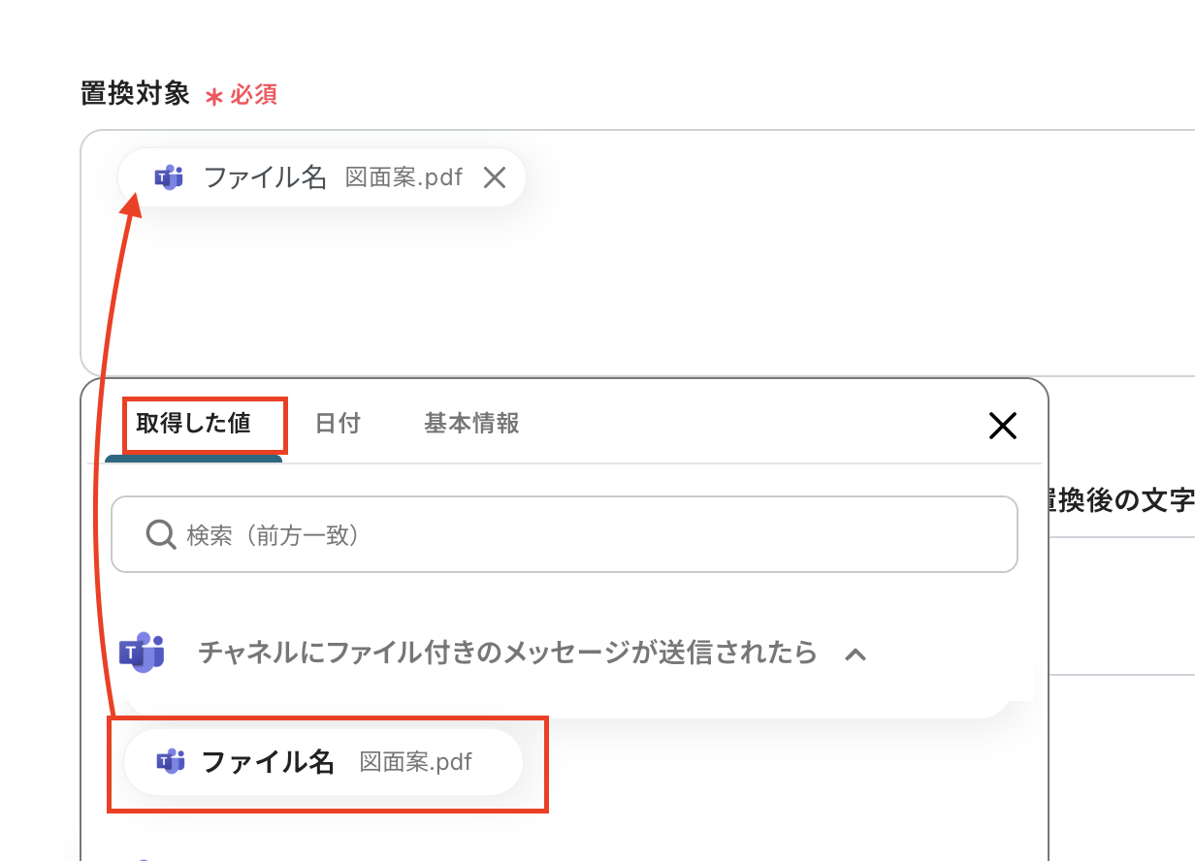
Task: Click the Teams icon in the listed ファイル名 item
Action: pos(171,762)
